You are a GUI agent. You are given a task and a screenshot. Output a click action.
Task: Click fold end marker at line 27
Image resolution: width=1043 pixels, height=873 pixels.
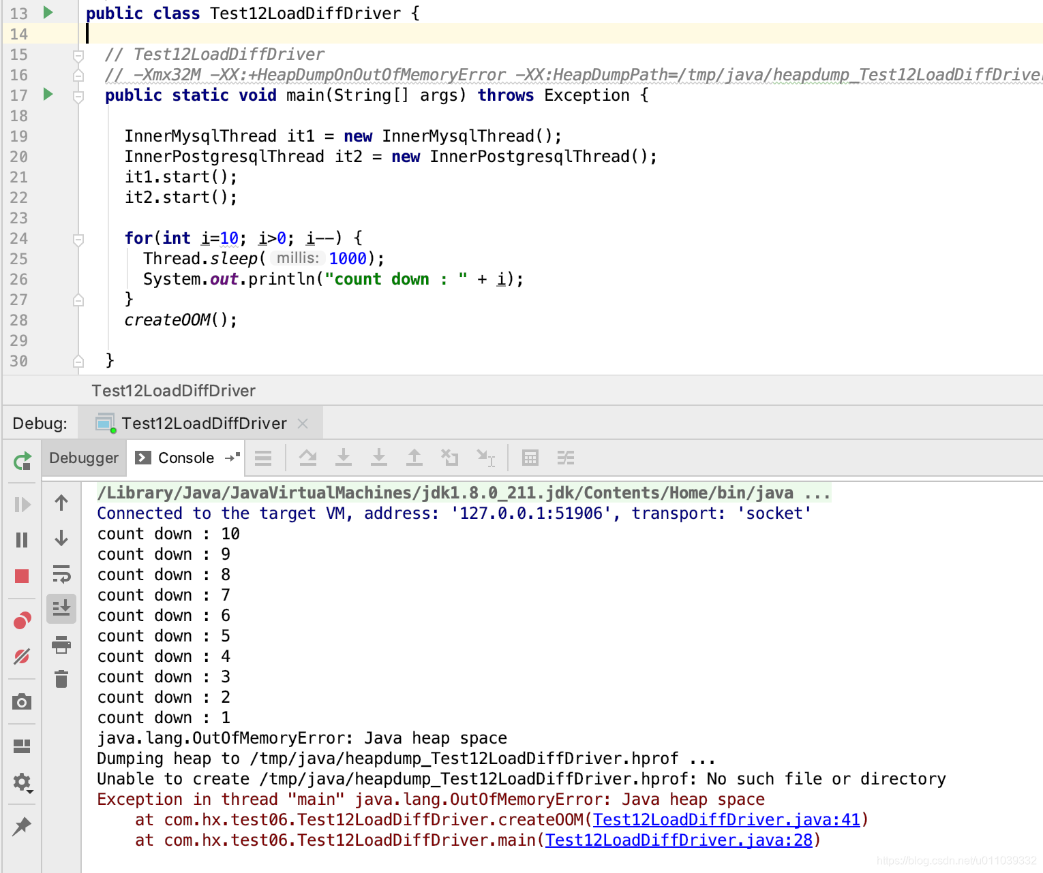pos(78,300)
